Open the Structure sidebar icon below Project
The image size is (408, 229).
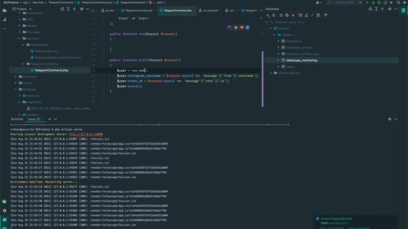click(4, 20)
